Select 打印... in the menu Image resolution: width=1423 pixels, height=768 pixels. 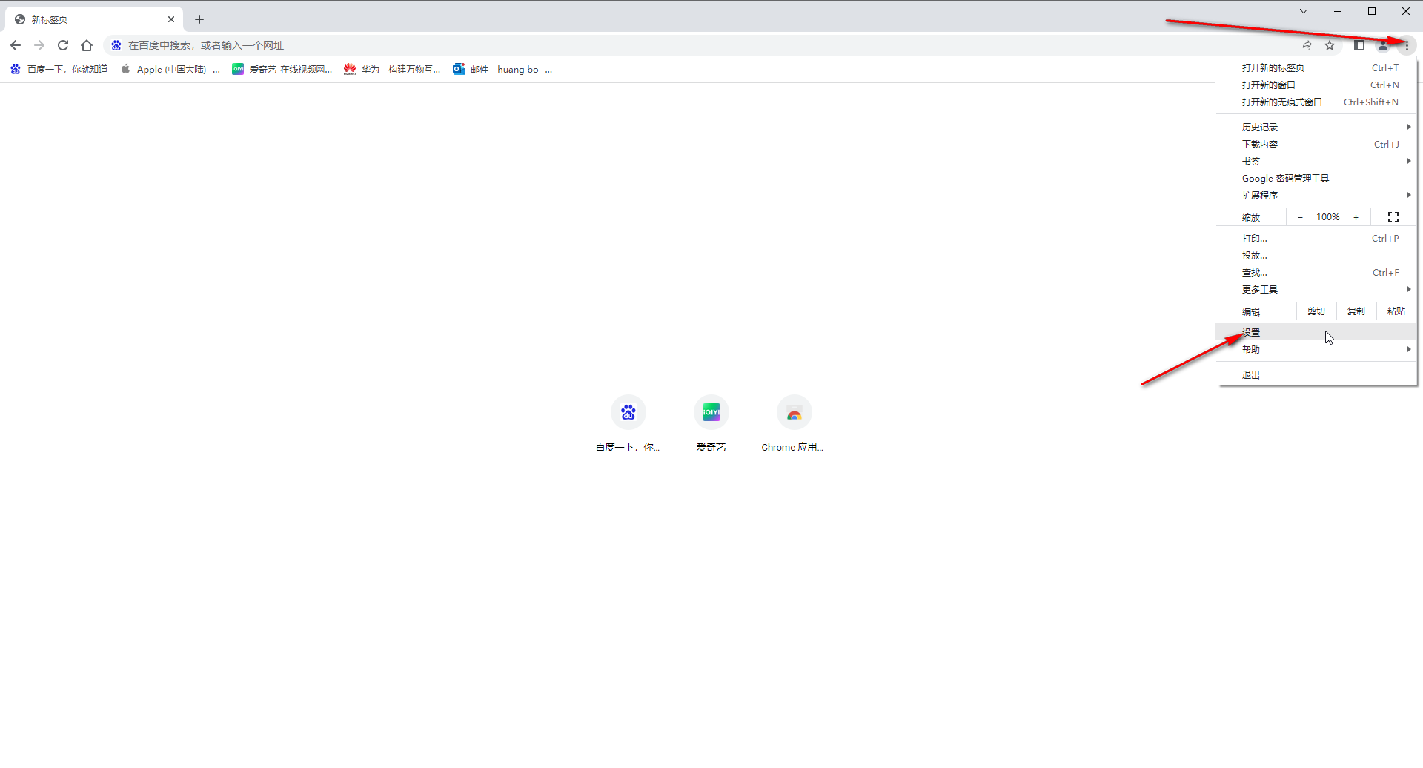coord(1316,238)
